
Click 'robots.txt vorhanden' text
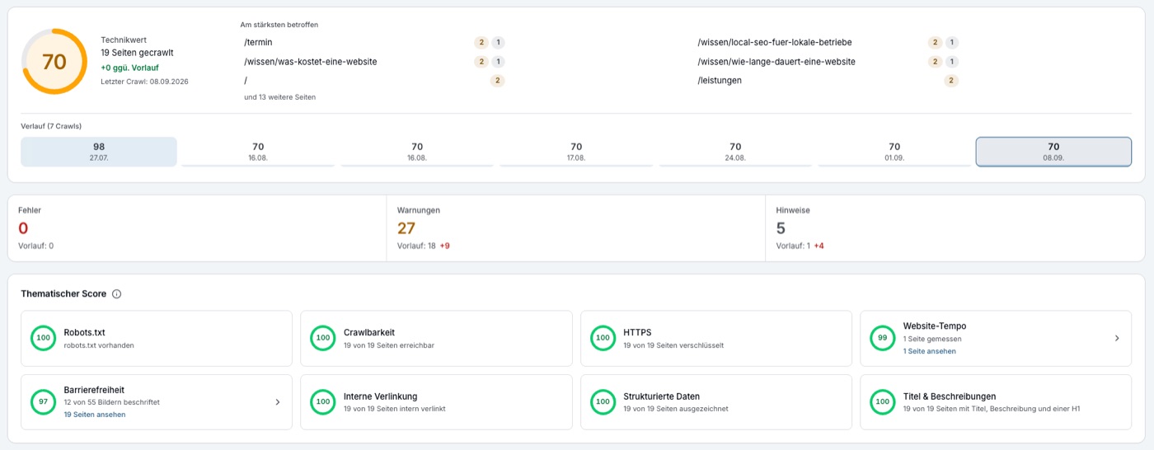coord(99,345)
